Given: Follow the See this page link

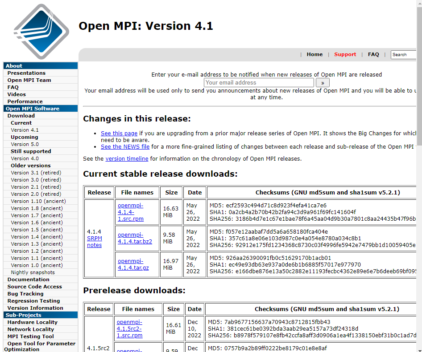Looking at the screenshot, I should tap(119, 133).
